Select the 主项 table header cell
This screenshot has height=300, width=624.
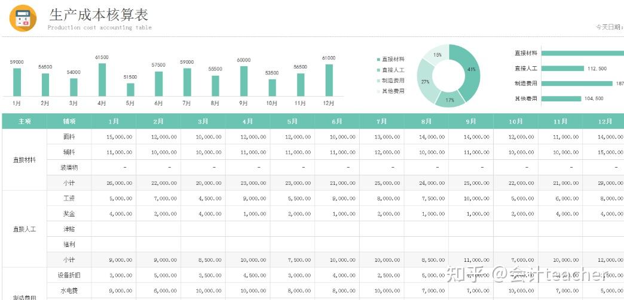click(x=25, y=121)
